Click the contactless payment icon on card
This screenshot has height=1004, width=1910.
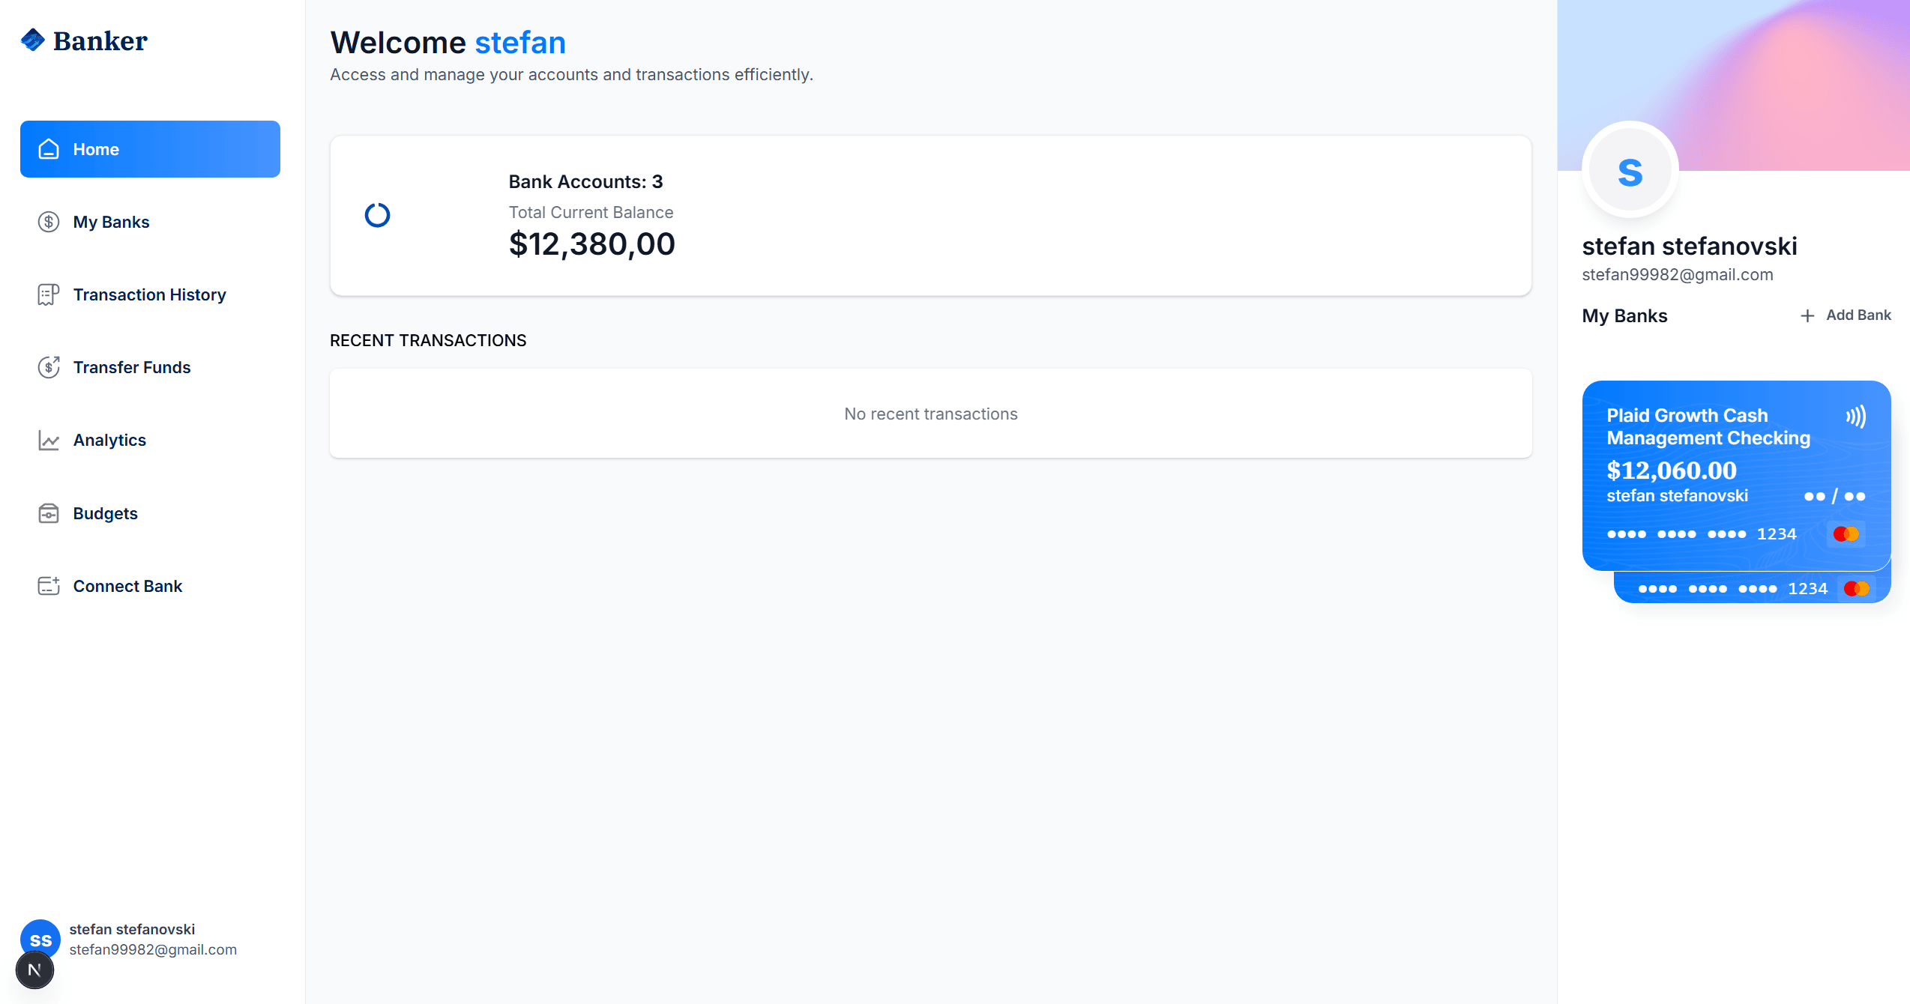pos(1856,417)
